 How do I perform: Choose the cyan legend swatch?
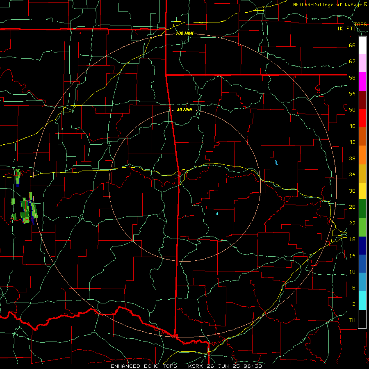click(x=362, y=301)
